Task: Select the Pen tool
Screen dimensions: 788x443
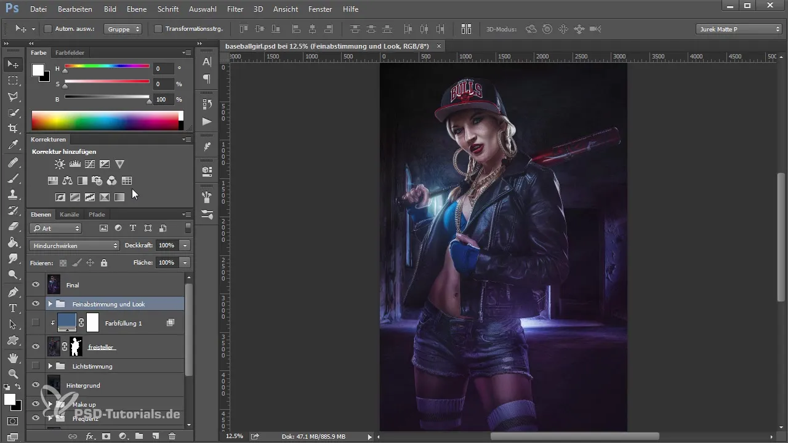Action: tap(13, 292)
